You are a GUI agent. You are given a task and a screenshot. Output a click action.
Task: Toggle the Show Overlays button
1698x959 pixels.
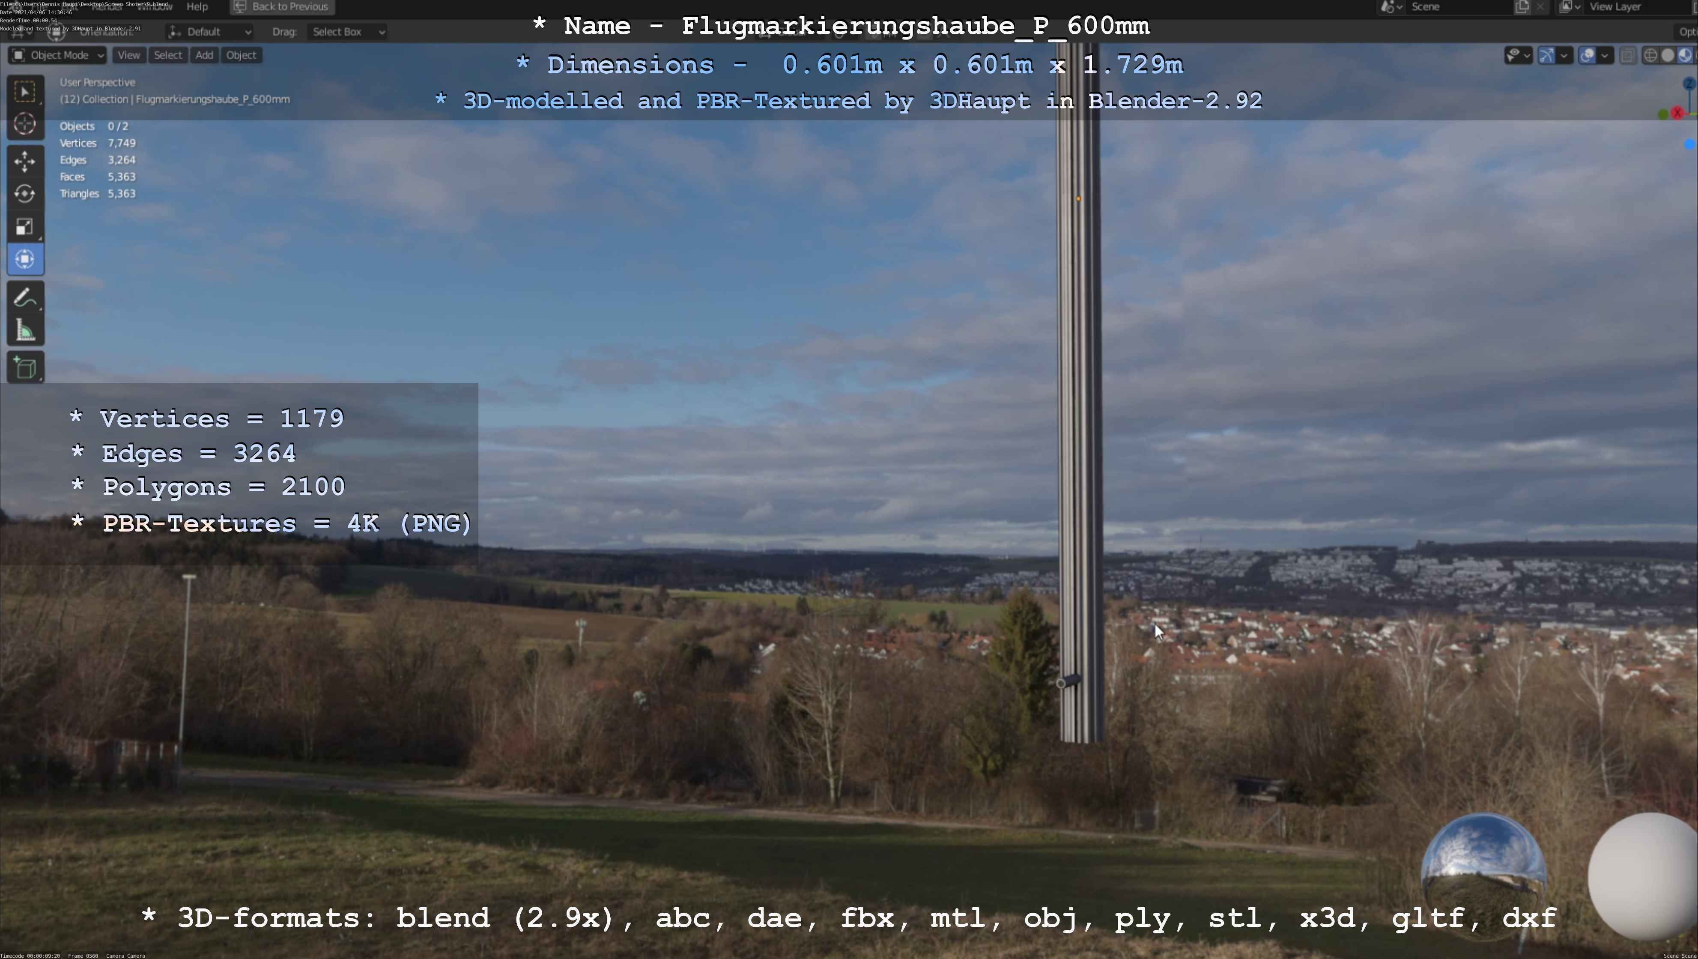[1587, 55]
